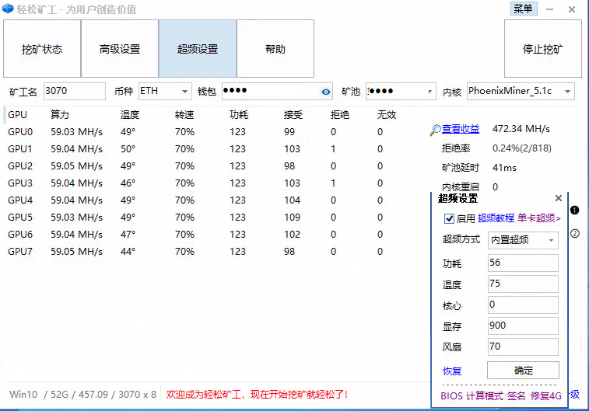Select the filled circle page 1 indicator
The width and height of the screenshot is (589, 411).
tap(575, 211)
